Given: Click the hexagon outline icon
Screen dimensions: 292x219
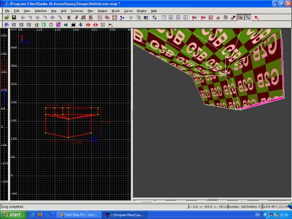Looking at the screenshot, I should point(51,25).
